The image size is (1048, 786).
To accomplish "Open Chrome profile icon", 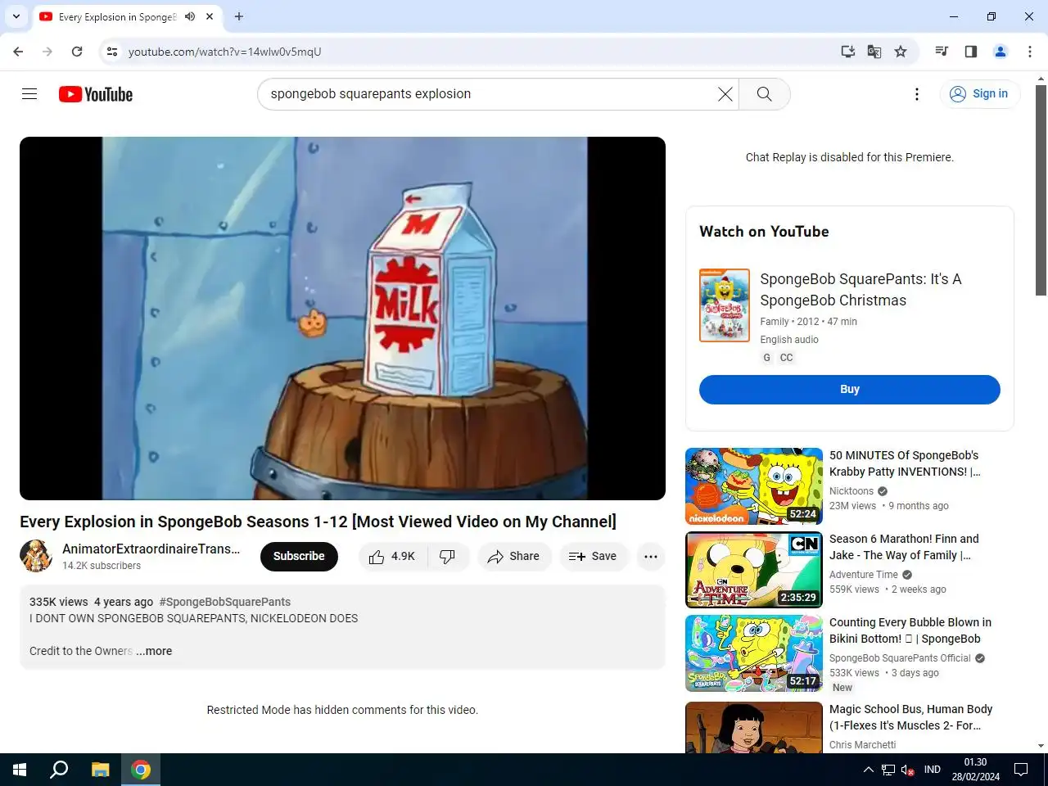I will pyautogui.click(x=1001, y=52).
